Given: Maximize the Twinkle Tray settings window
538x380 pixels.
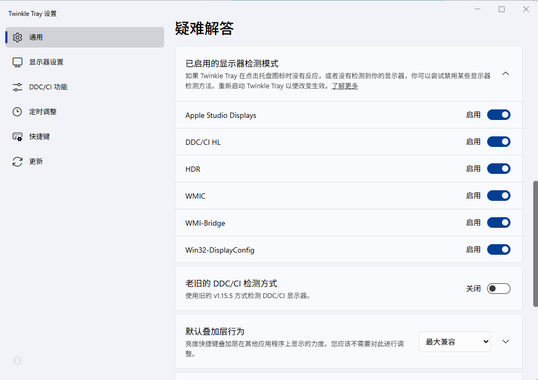Looking at the screenshot, I should [x=501, y=9].
